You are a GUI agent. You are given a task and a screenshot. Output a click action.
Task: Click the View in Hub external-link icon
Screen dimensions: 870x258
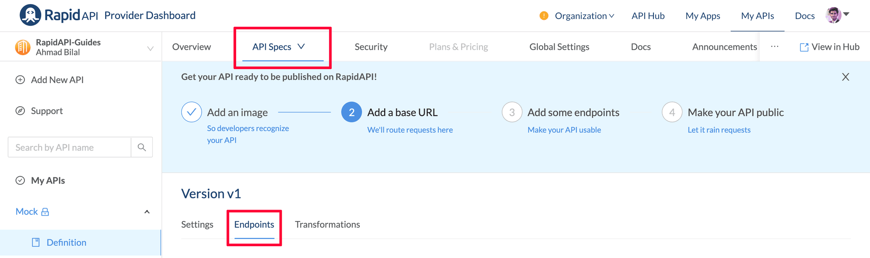(x=804, y=47)
